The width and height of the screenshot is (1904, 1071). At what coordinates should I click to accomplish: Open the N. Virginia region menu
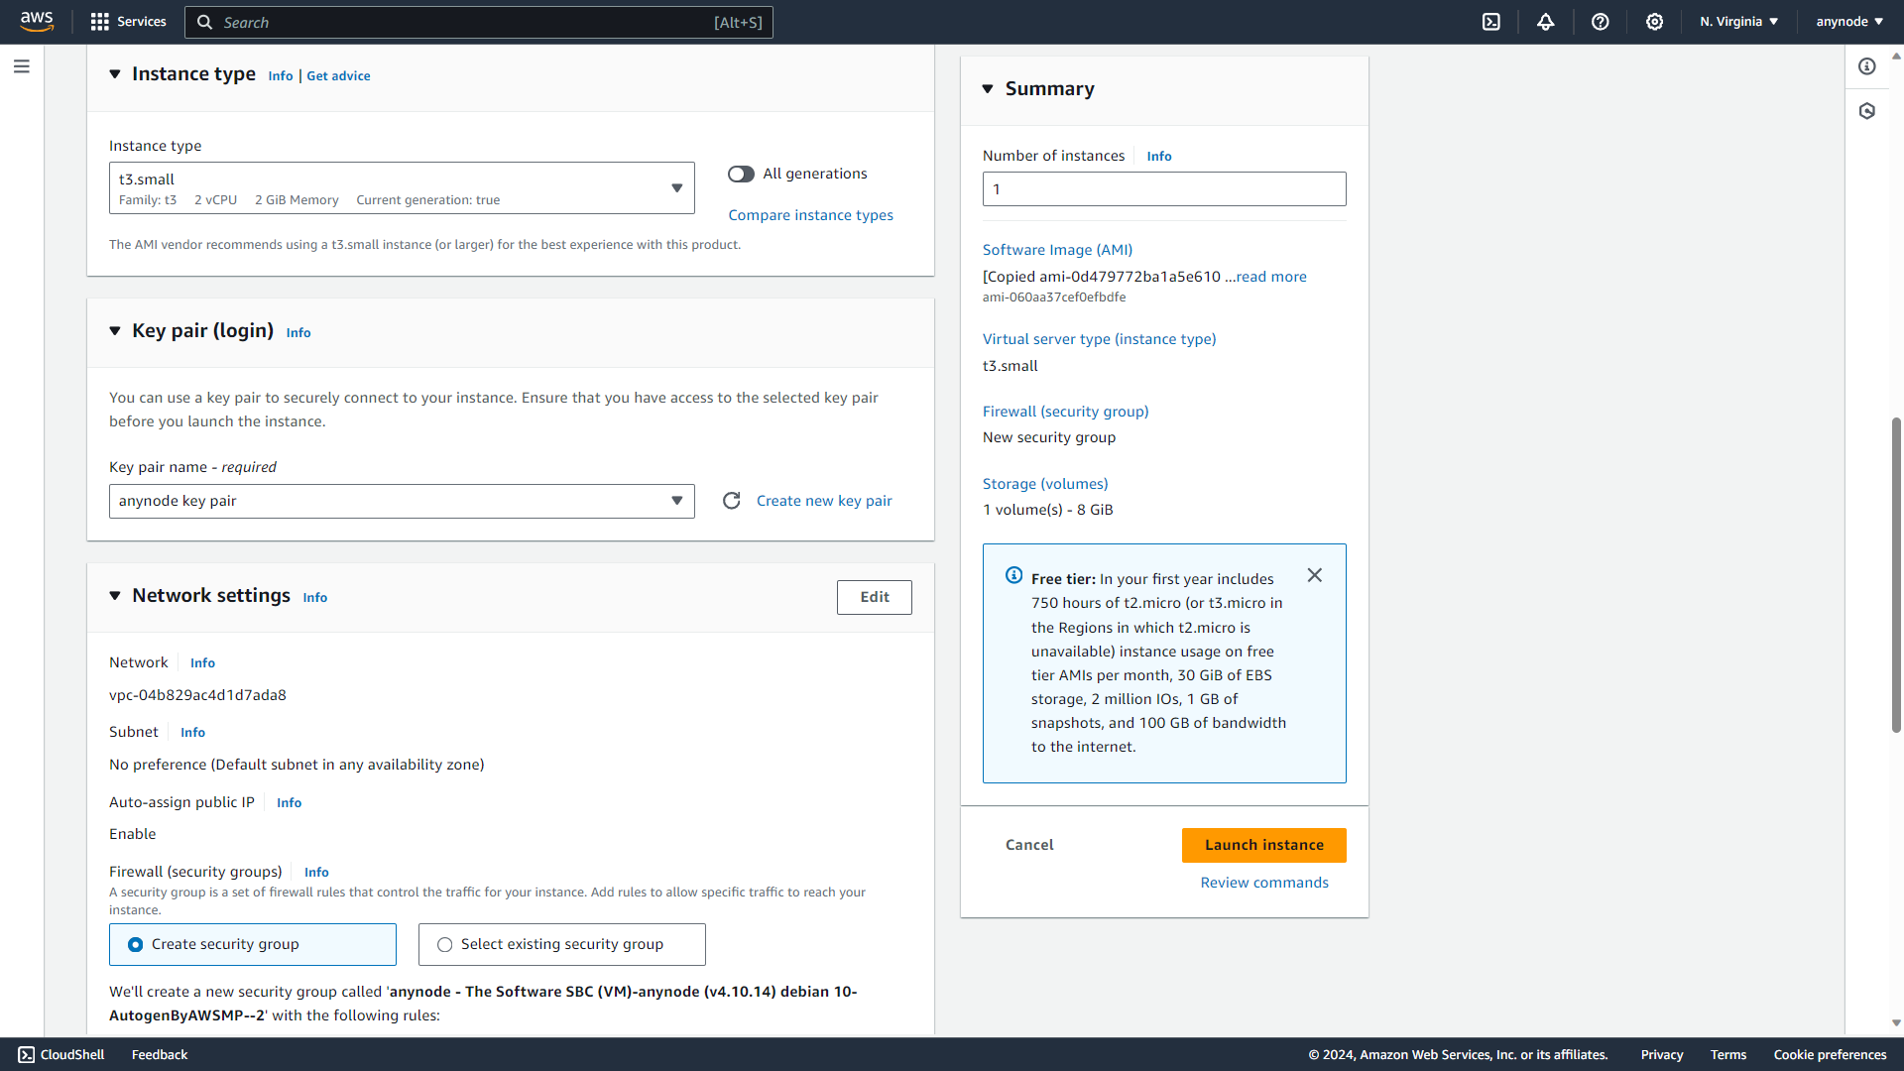[1737, 21]
